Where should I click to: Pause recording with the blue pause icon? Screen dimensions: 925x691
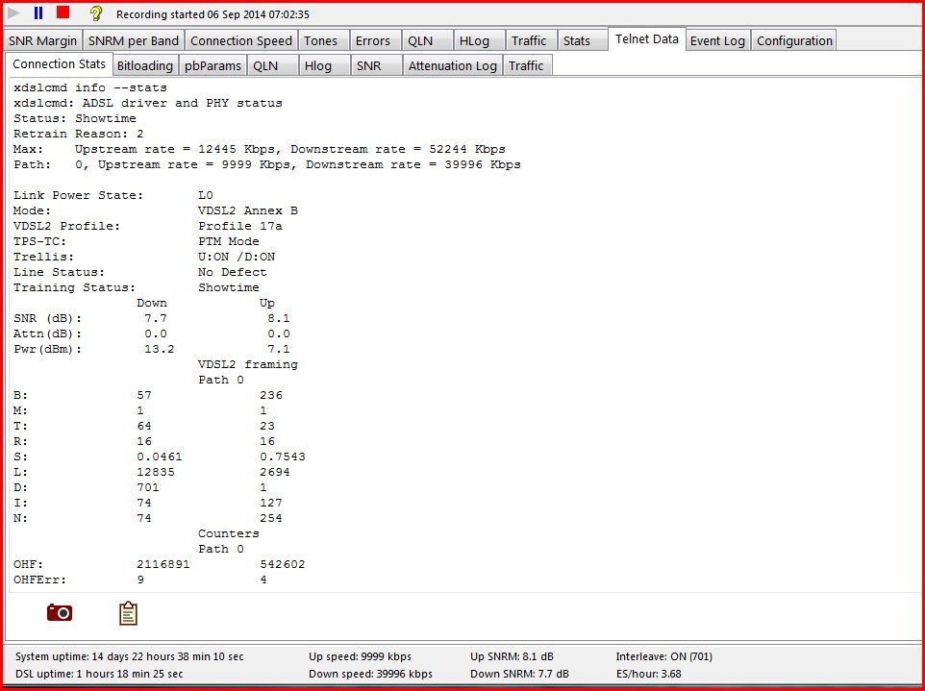(x=38, y=12)
